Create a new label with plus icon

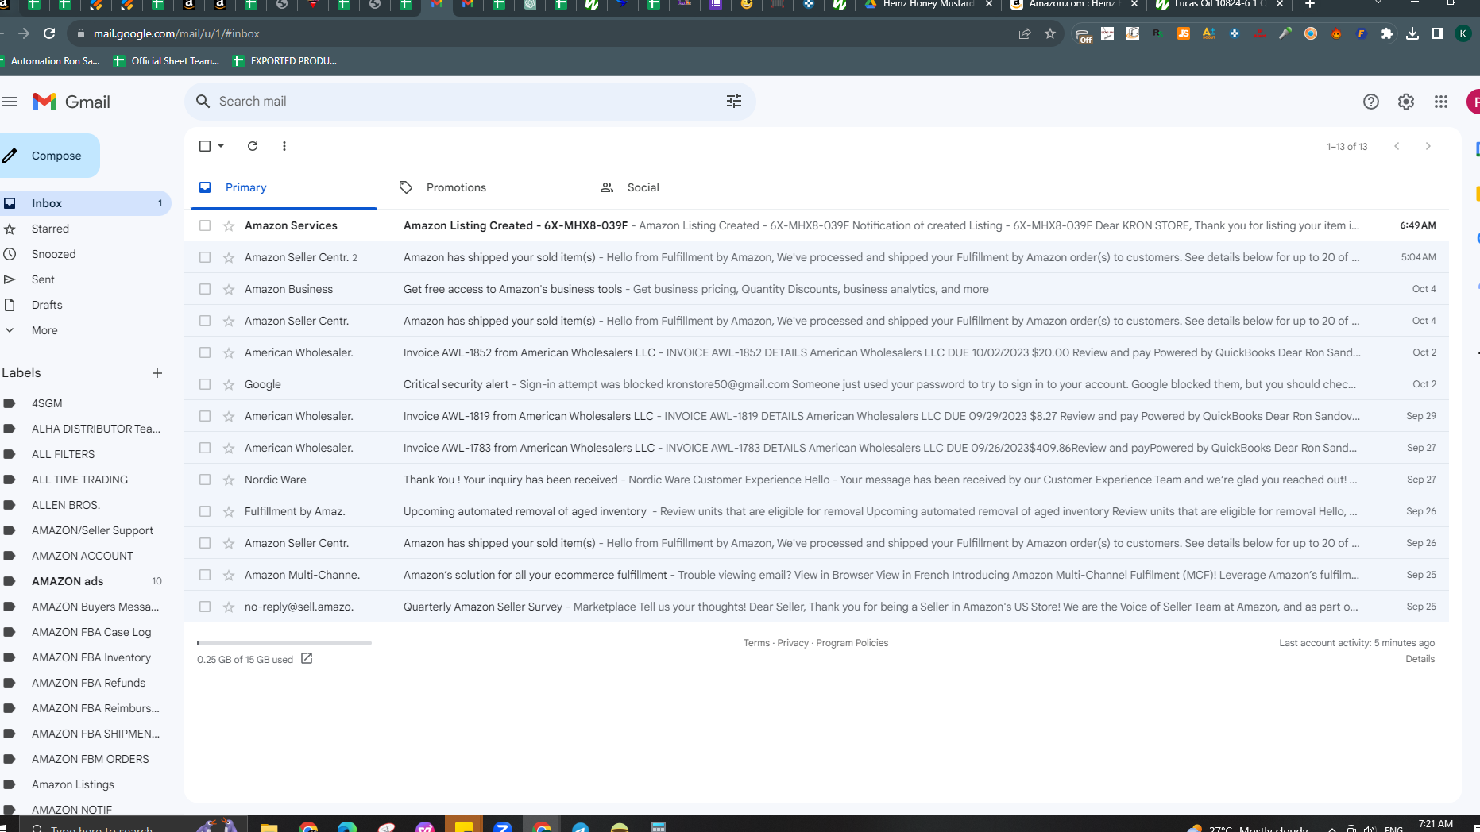click(157, 373)
